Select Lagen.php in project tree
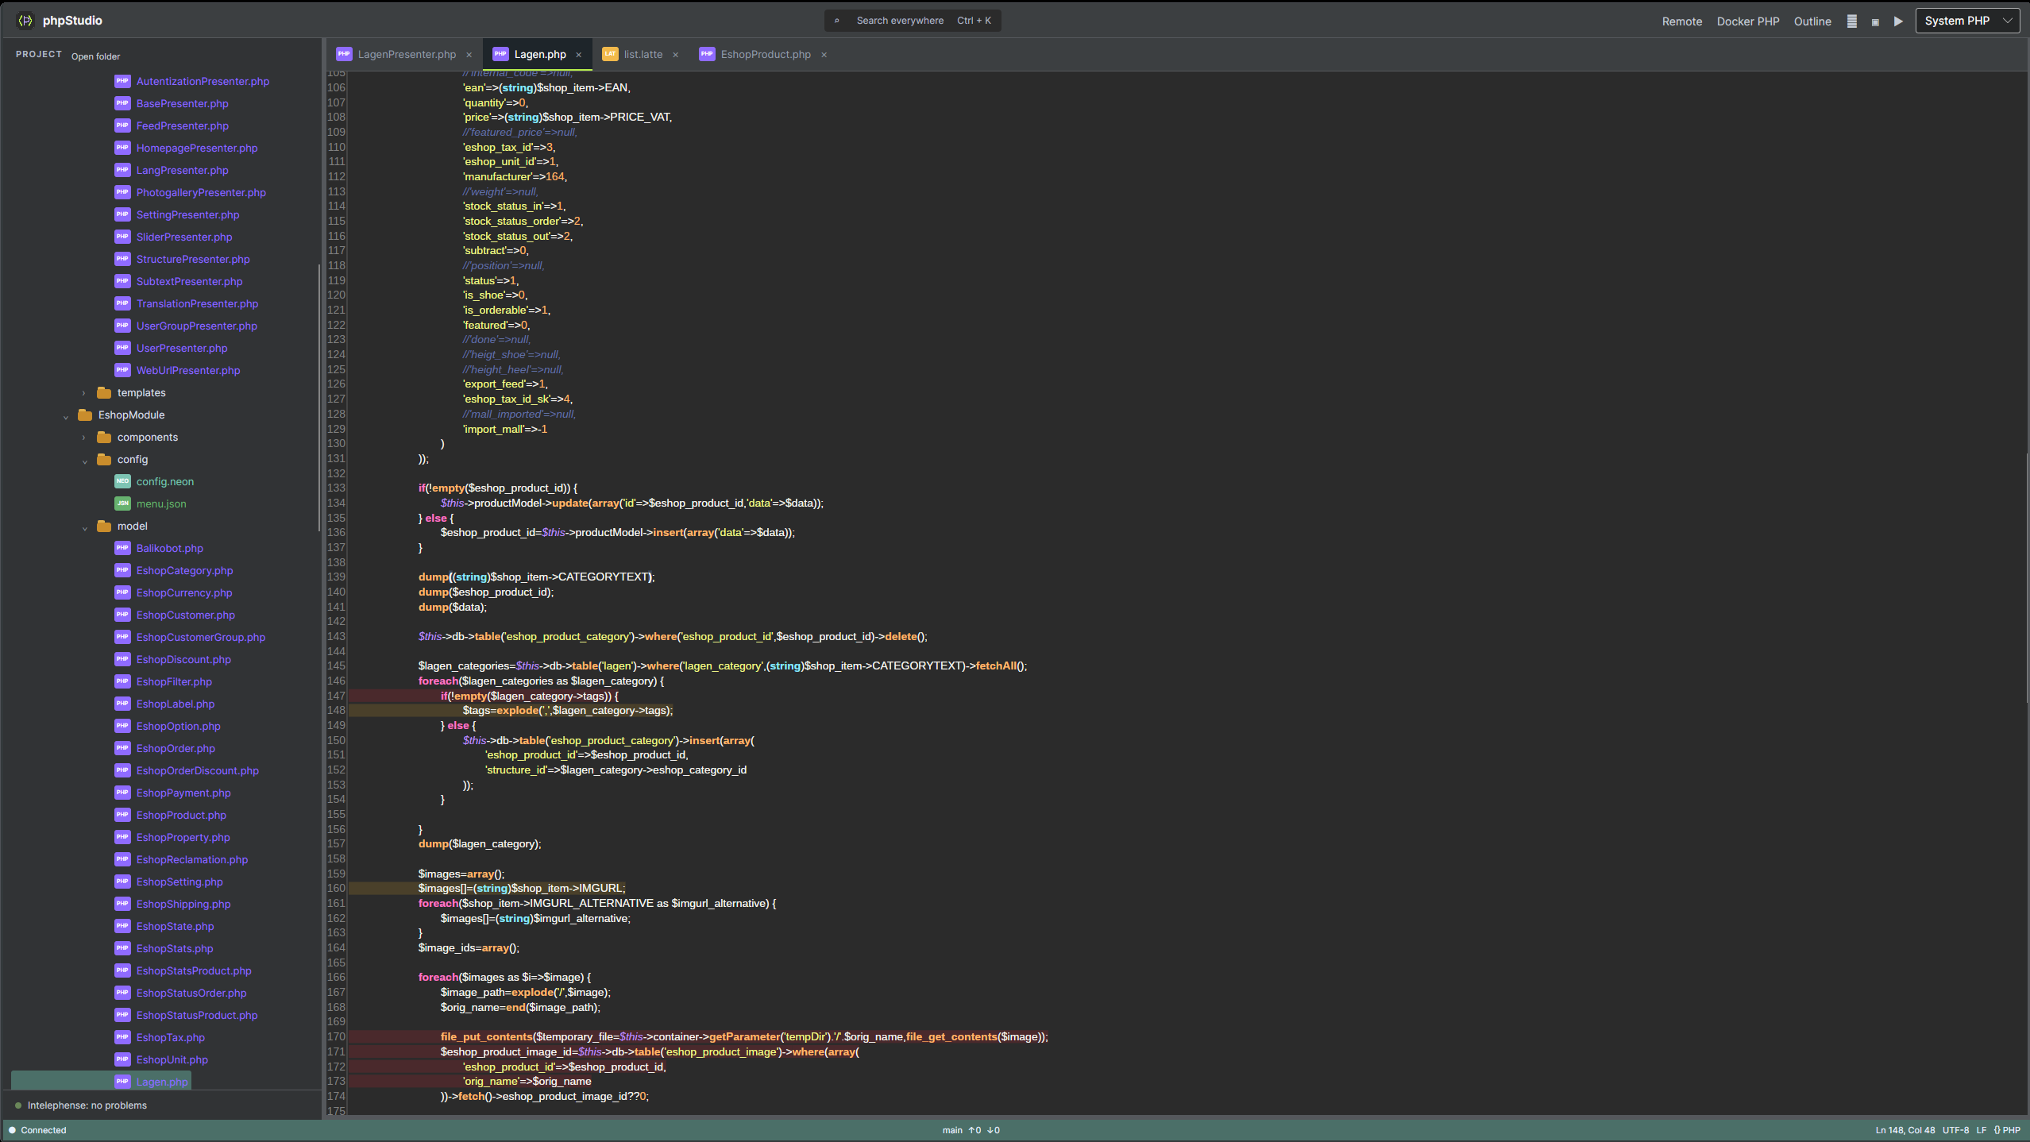The height and width of the screenshot is (1142, 2030). (x=162, y=1082)
